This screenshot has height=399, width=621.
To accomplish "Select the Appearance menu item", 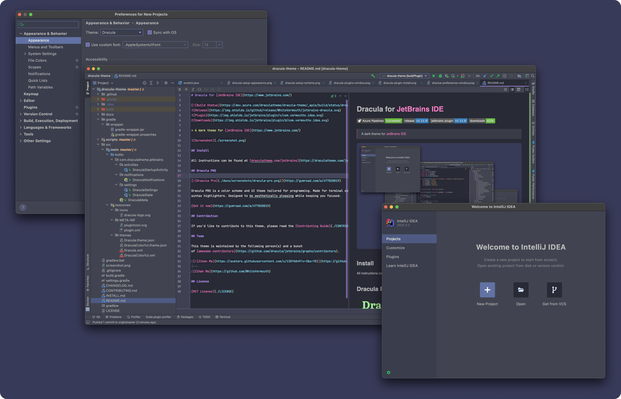I will point(38,40).
